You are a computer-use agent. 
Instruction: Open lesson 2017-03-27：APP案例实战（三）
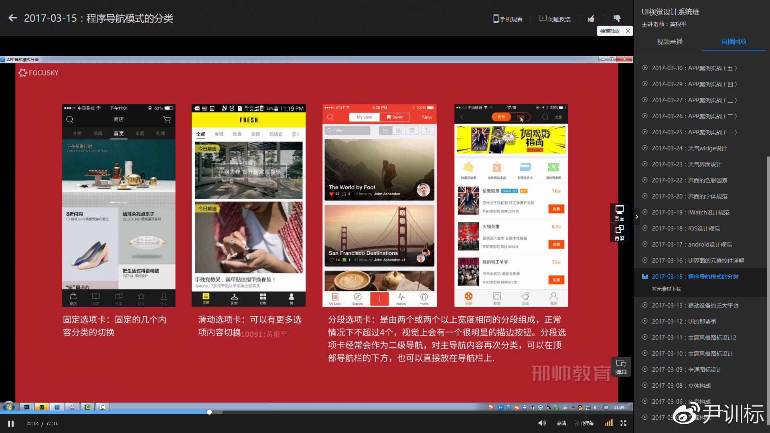[x=694, y=100]
